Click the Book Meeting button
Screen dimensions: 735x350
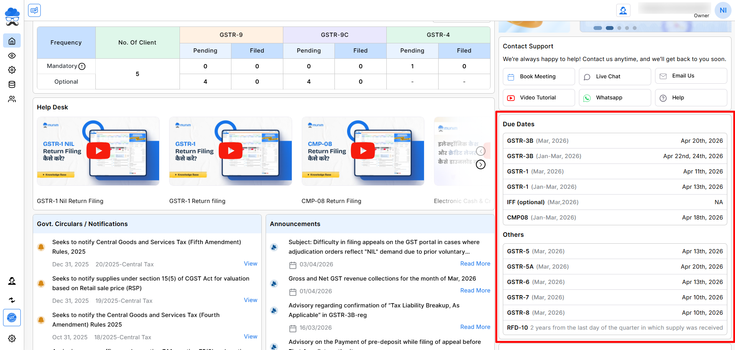(x=539, y=77)
